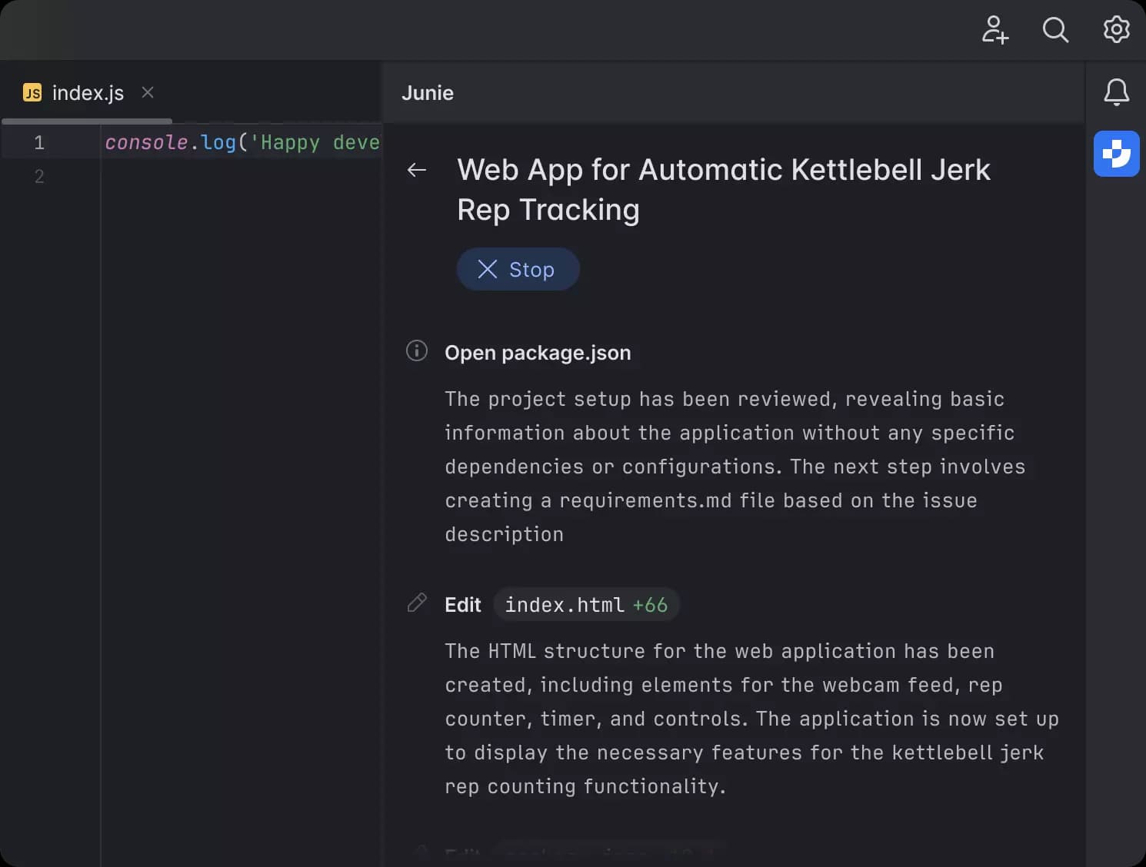Screen dimensions: 1146x867
Task: Select the index.js editor tab
Action: [88, 92]
